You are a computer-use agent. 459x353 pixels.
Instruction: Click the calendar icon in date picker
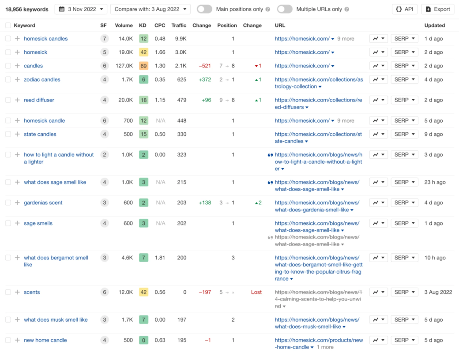pyautogui.click(x=61, y=9)
